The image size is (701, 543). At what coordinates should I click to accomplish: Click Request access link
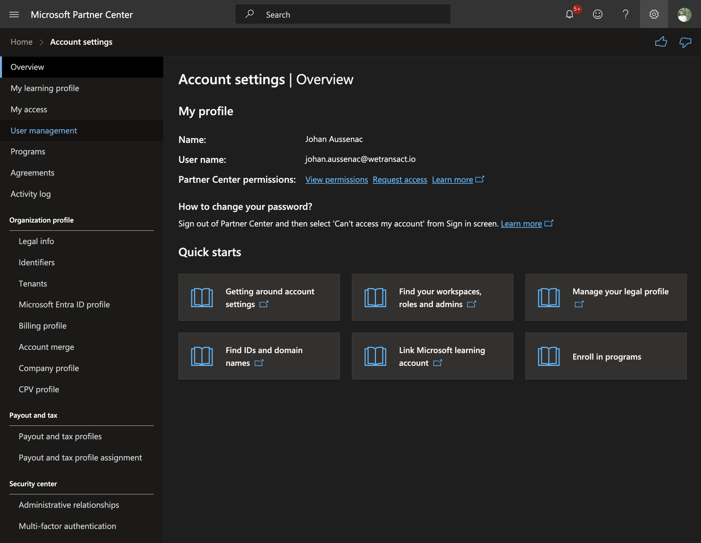[x=400, y=179]
